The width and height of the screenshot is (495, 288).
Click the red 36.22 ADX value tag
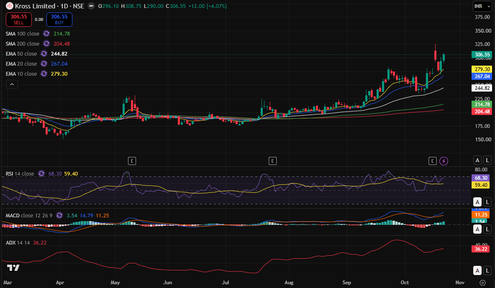coord(480,249)
